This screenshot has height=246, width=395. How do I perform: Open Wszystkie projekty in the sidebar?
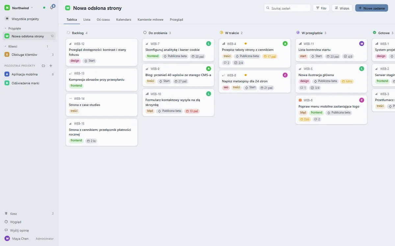pyautogui.click(x=29, y=19)
